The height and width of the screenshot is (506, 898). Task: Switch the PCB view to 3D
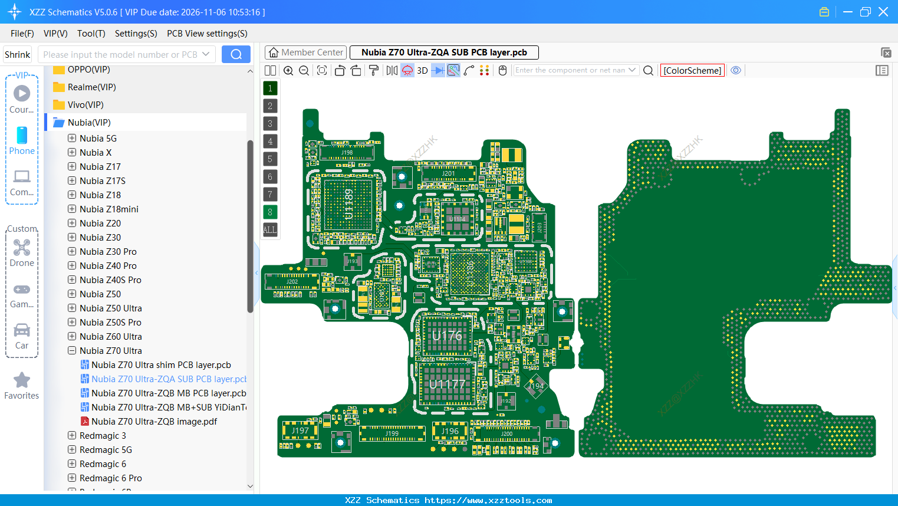[x=422, y=70]
